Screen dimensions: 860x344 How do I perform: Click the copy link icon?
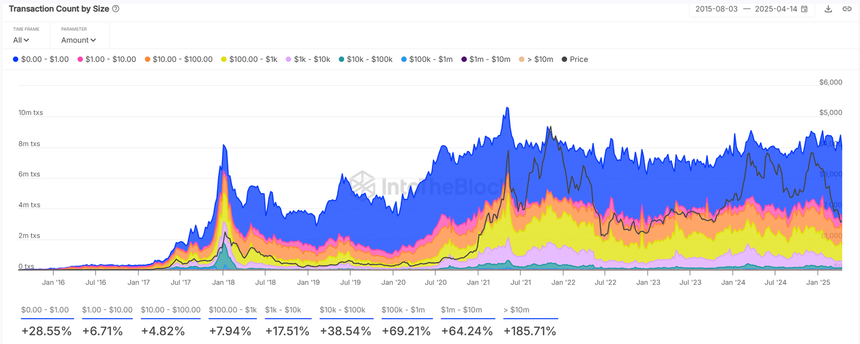click(x=847, y=9)
